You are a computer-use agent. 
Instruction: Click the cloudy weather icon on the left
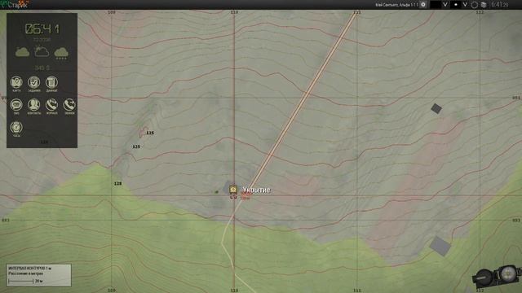coord(22,52)
